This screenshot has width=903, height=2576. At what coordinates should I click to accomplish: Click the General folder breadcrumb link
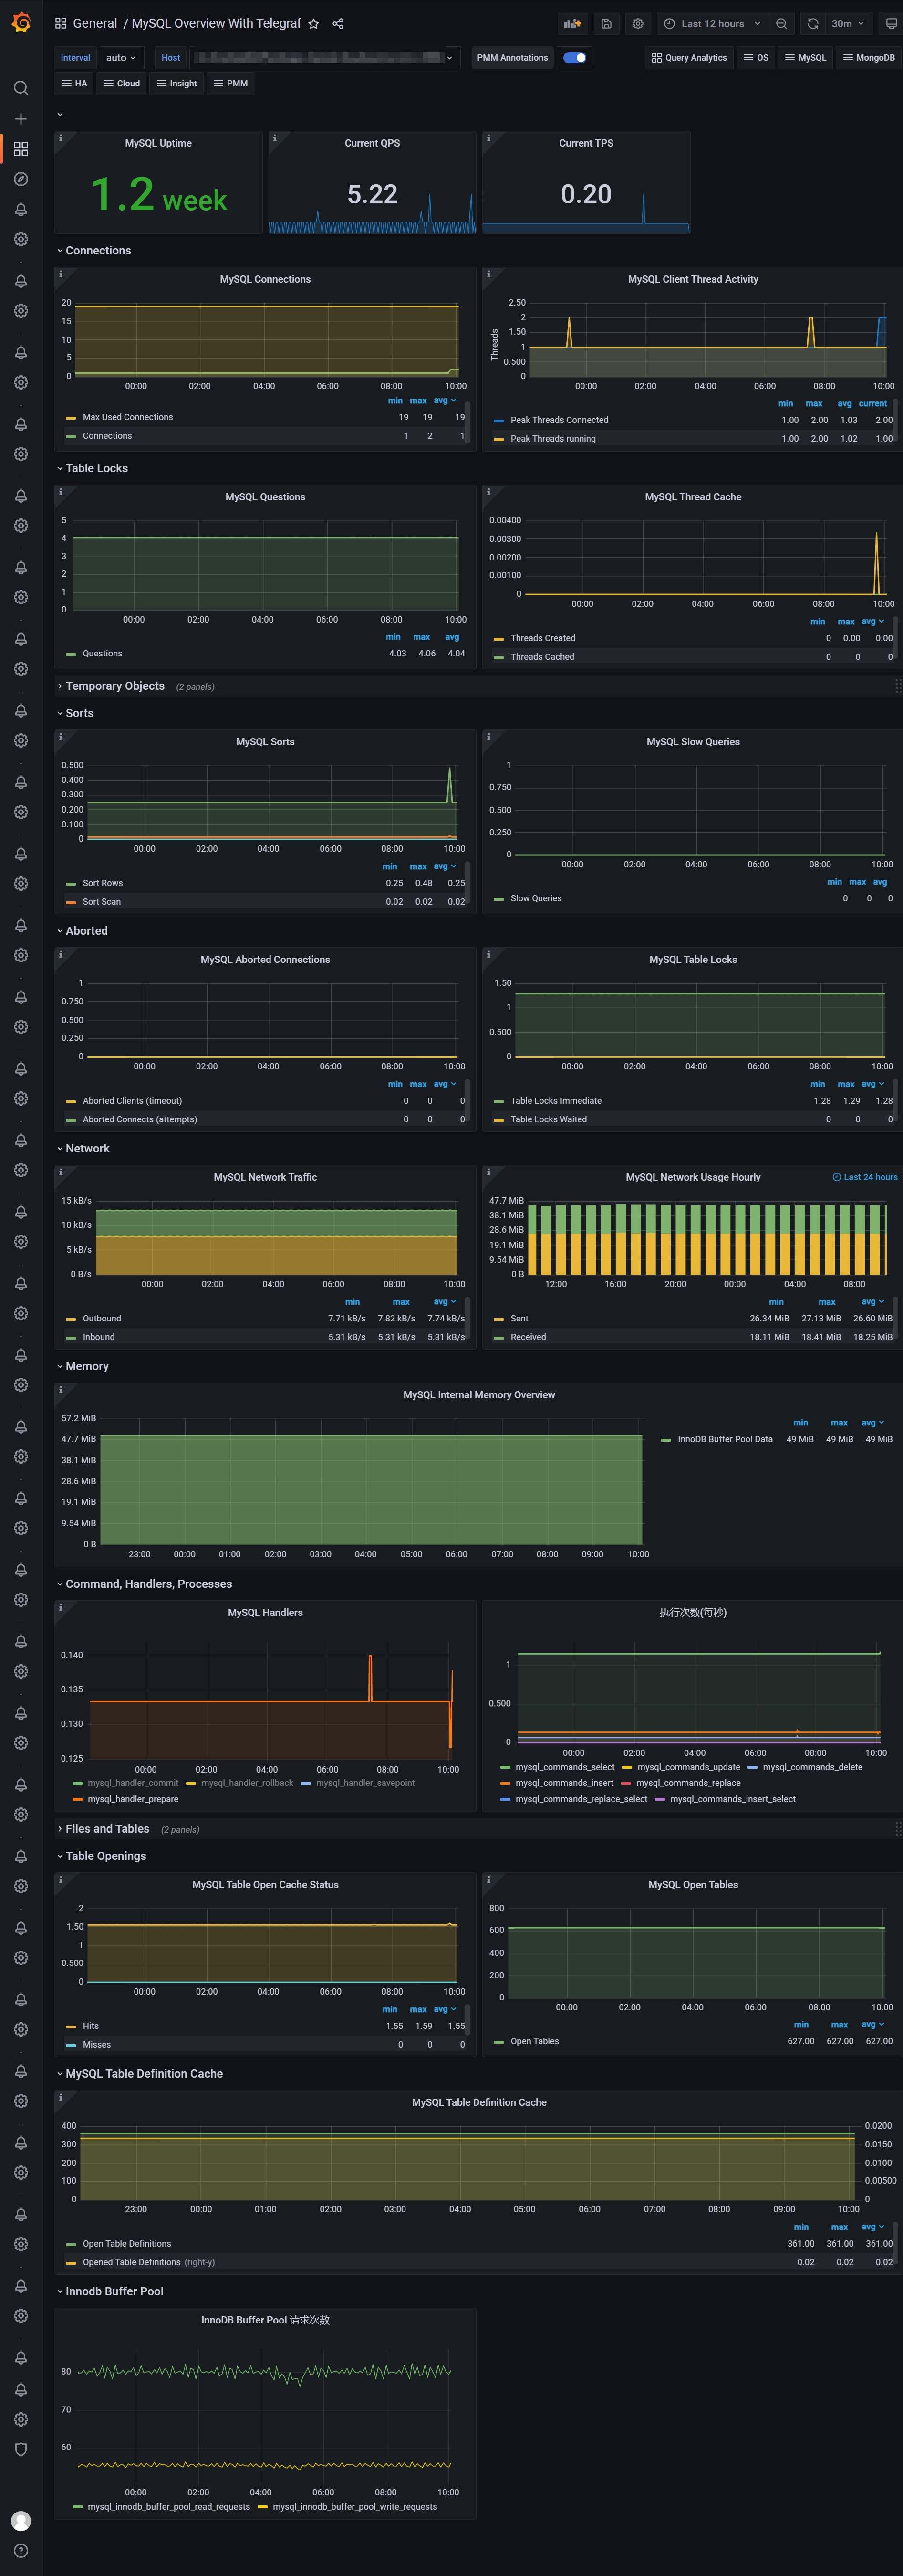pos(94,24)
